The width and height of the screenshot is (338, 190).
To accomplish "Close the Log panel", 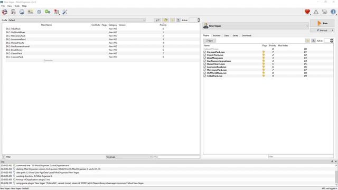I will [x=336, y=161].
